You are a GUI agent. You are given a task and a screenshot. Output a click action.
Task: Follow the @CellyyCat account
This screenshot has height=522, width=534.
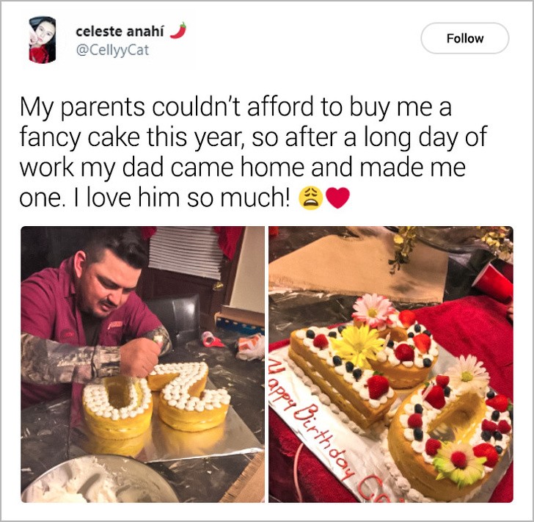(x=465, y=38)
